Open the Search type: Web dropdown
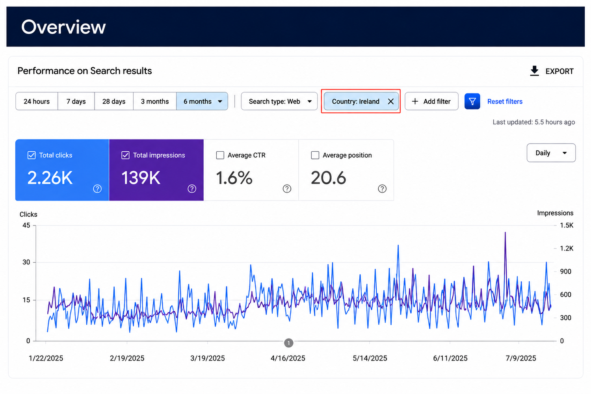 279,101
